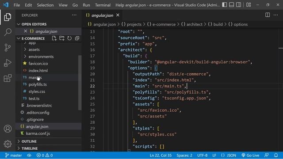Open Explorer views and more actions ellipsis
This screenshot has width=283, height=159.
tap(74, 15)
